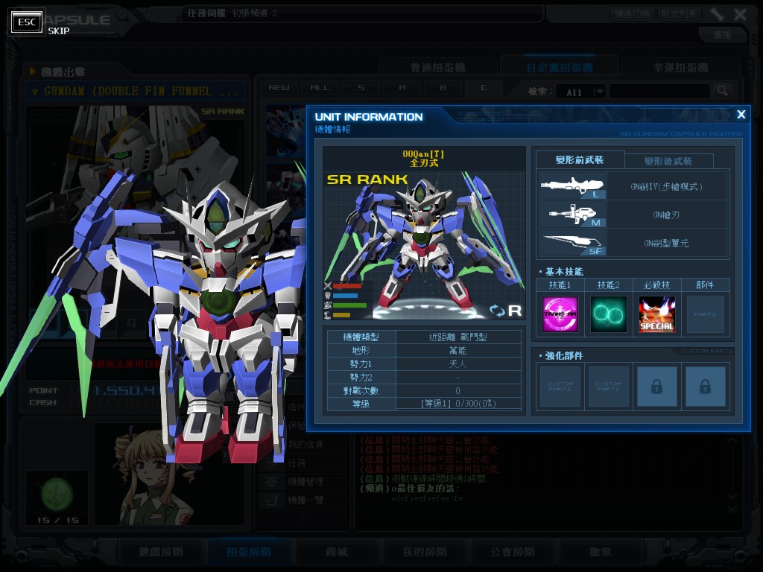763x572 pixels.
Task: Click the 機體類型 value 近距離 戰鬥型
Action: (x=458, y=337)
